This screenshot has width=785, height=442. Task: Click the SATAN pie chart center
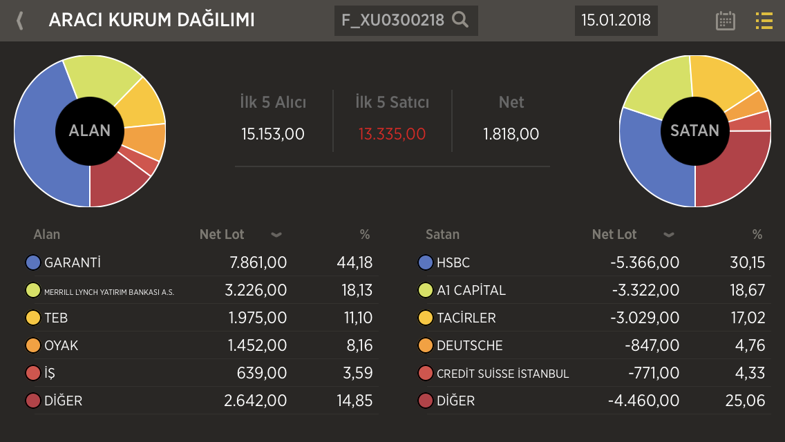(x=695, y=131)
